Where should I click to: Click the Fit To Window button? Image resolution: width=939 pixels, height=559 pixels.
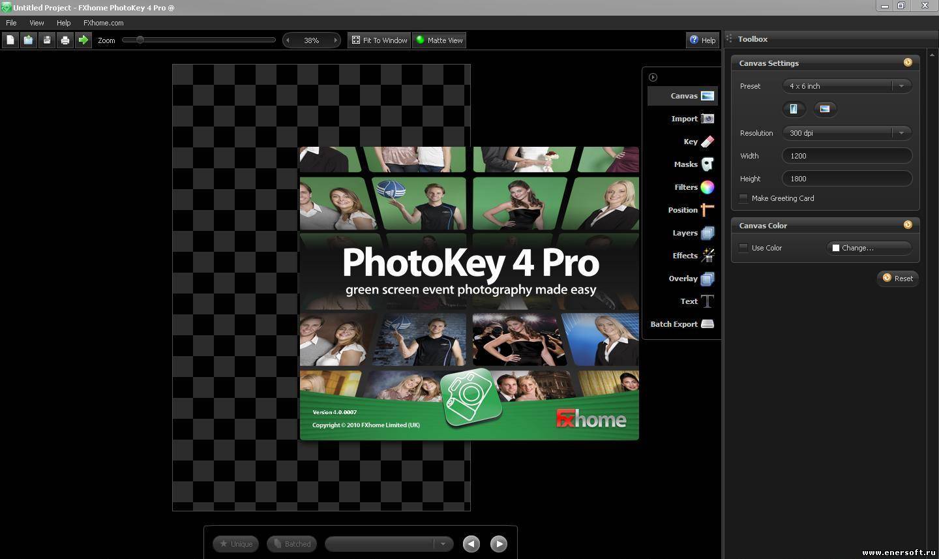tap(380, 40)
